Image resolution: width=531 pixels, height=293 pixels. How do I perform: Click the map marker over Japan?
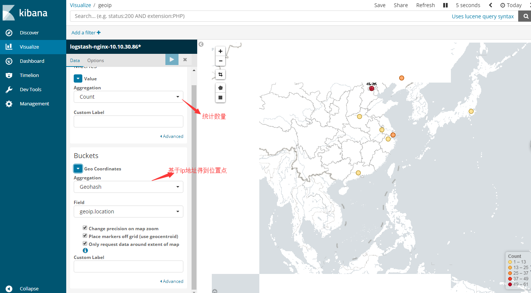click(x=471, y=111)
